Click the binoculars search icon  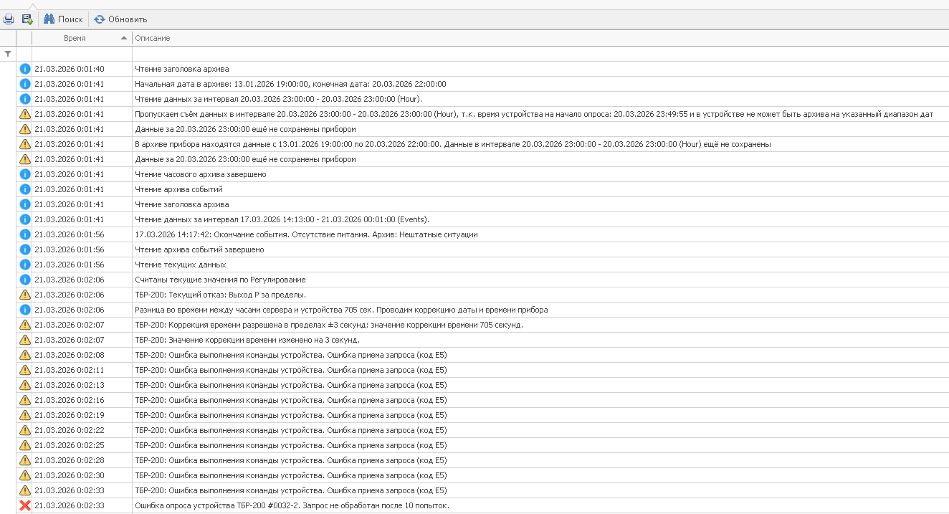(x=49, y=19)
